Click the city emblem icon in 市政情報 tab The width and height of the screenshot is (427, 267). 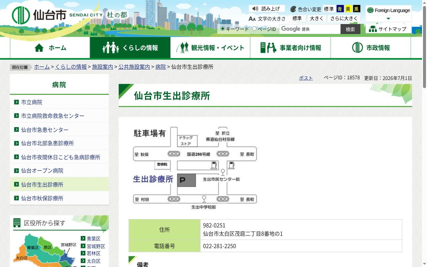[x=357, y=48]
